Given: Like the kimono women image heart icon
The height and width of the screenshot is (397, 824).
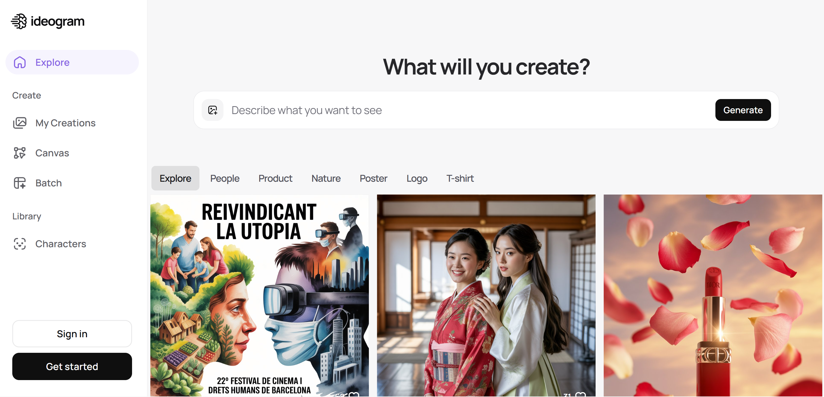Looking at the screenshot, I should (581, 394).
